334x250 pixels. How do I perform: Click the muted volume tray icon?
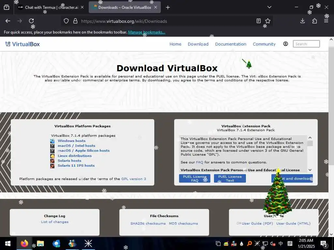click(273, 243)
